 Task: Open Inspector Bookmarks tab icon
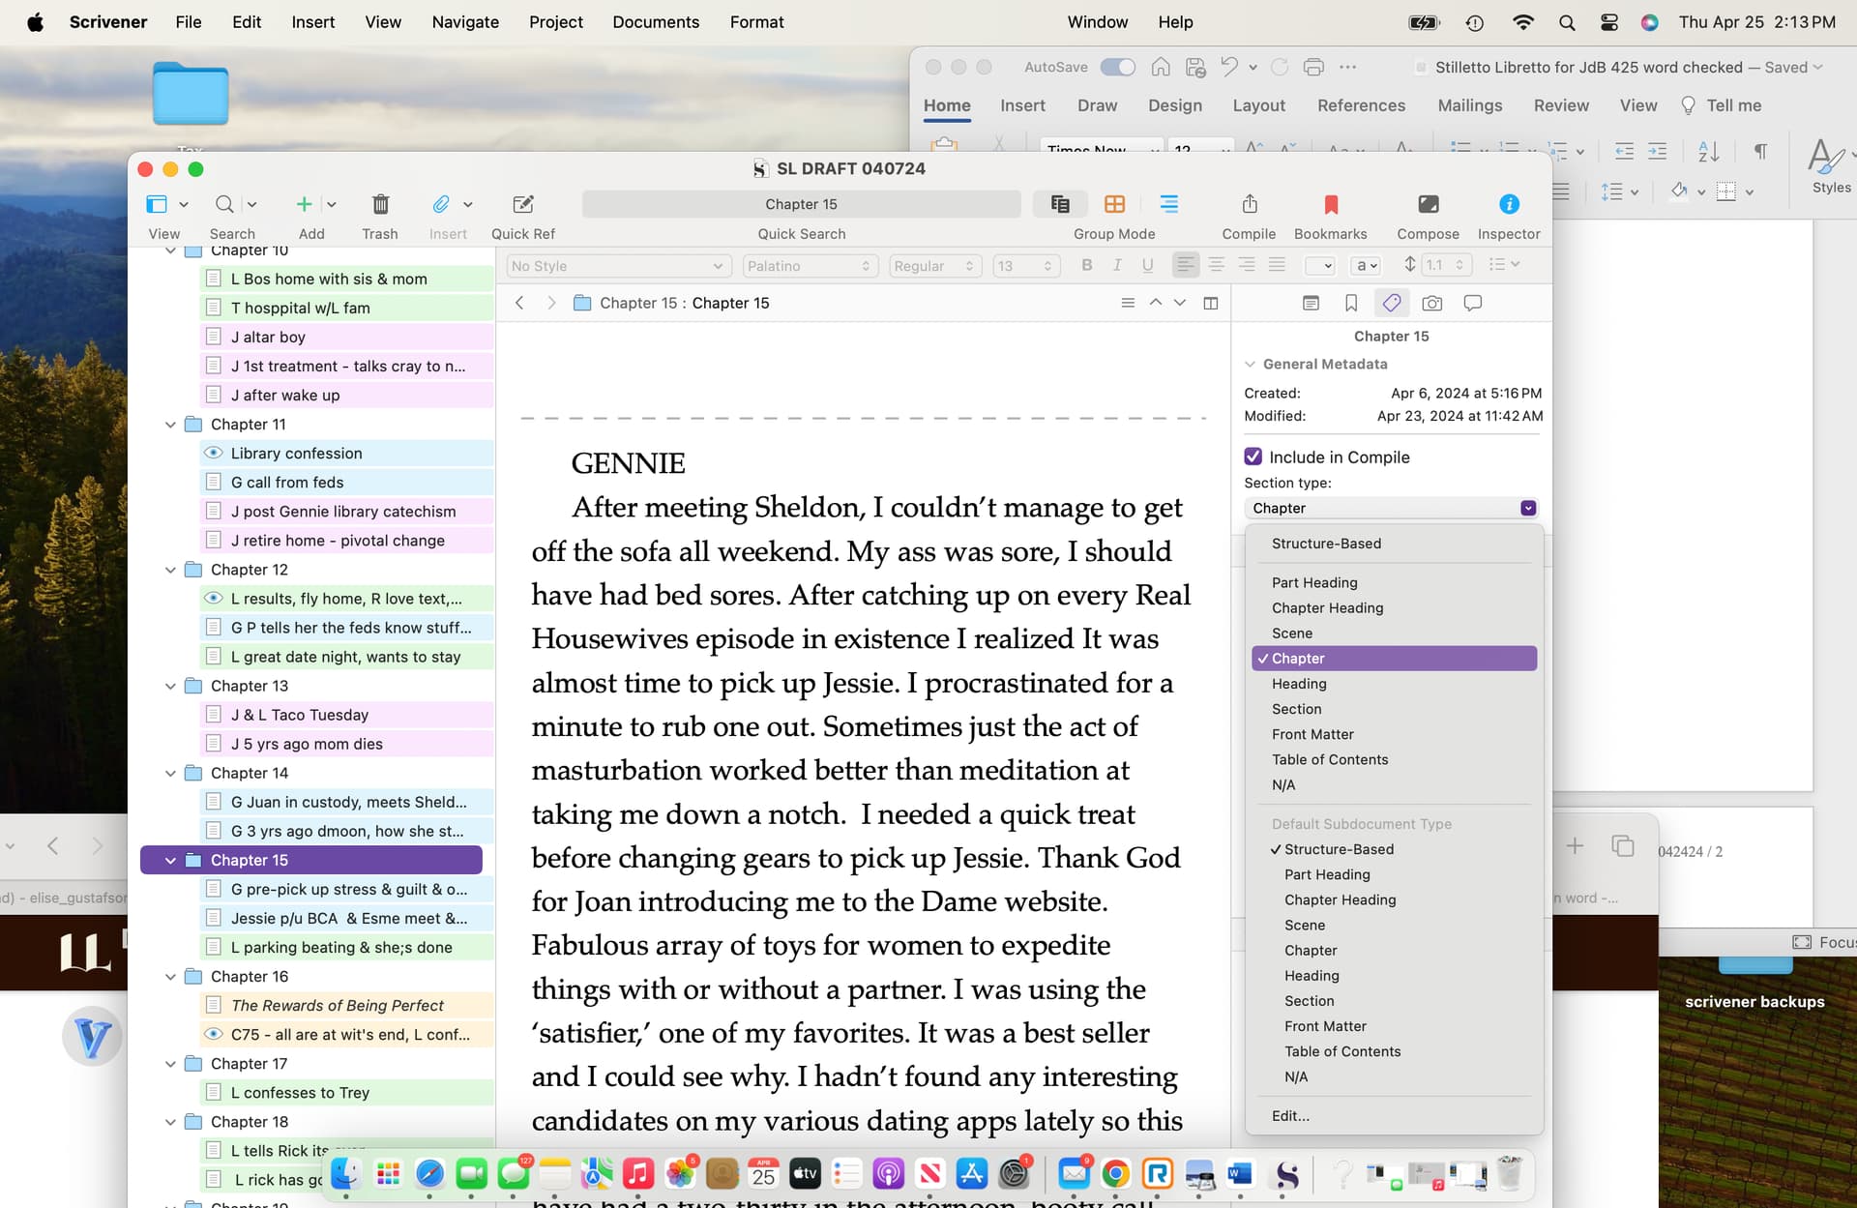coord(1351,303)
